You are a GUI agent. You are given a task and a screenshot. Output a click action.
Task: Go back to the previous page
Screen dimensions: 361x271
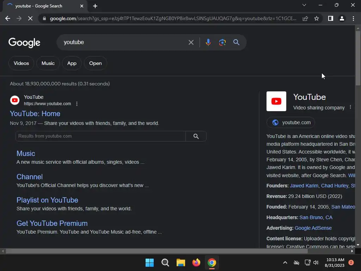8,18
